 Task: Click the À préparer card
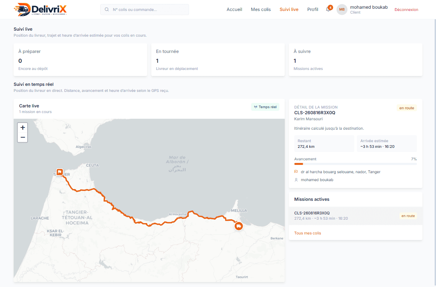coord(80,59)
